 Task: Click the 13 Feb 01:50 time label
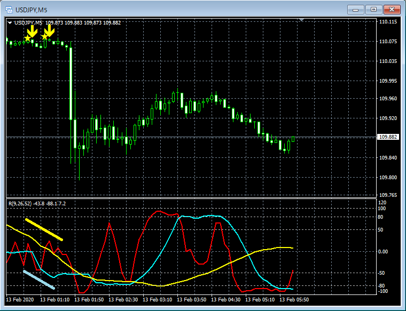click(x=89, y=300)
